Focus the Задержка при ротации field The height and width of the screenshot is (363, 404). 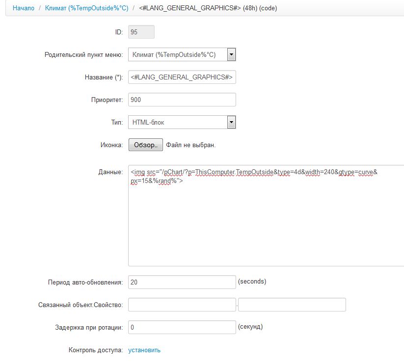point(182,327)
